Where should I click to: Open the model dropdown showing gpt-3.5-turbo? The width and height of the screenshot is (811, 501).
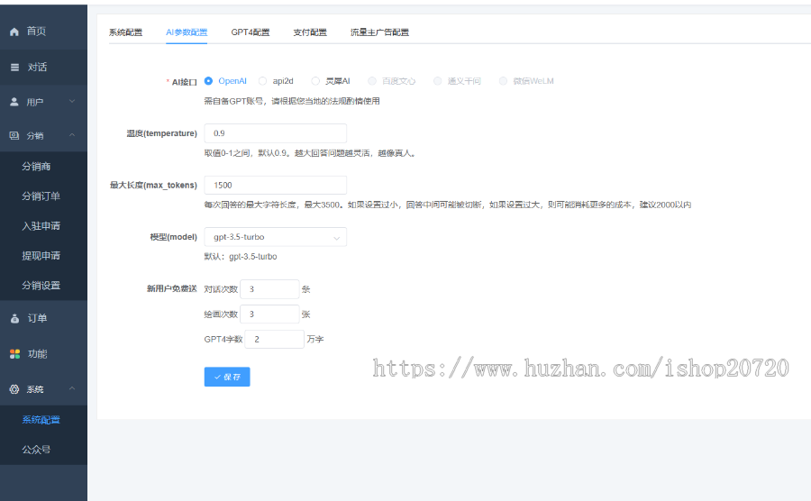[275, 237]
